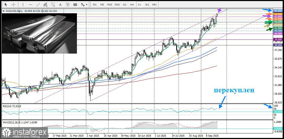
Task: Click the silver bars image on chart
Action: point(39,33)
